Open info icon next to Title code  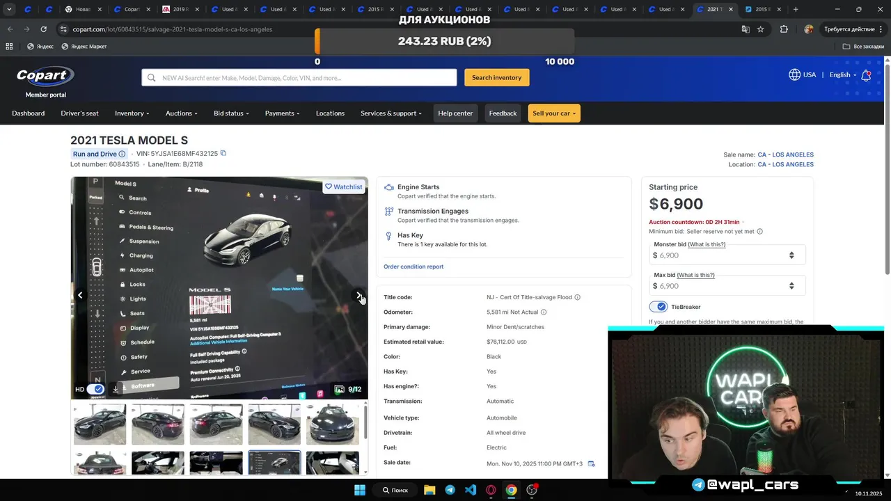pyautogui.click(x=577, y=297)
